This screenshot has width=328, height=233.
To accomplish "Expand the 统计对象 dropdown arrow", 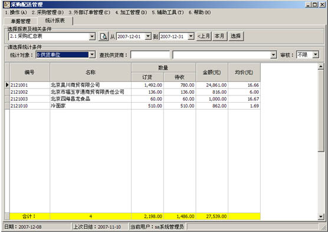I will click(92, 55).
